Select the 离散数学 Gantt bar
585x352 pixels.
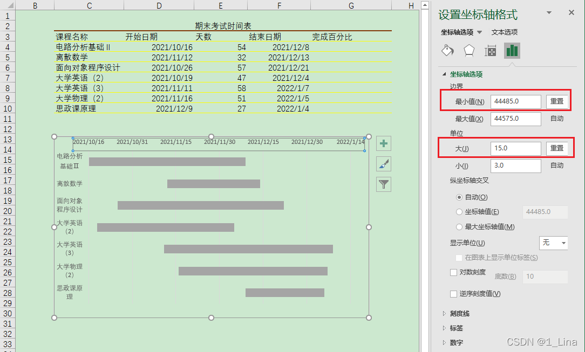213,184
